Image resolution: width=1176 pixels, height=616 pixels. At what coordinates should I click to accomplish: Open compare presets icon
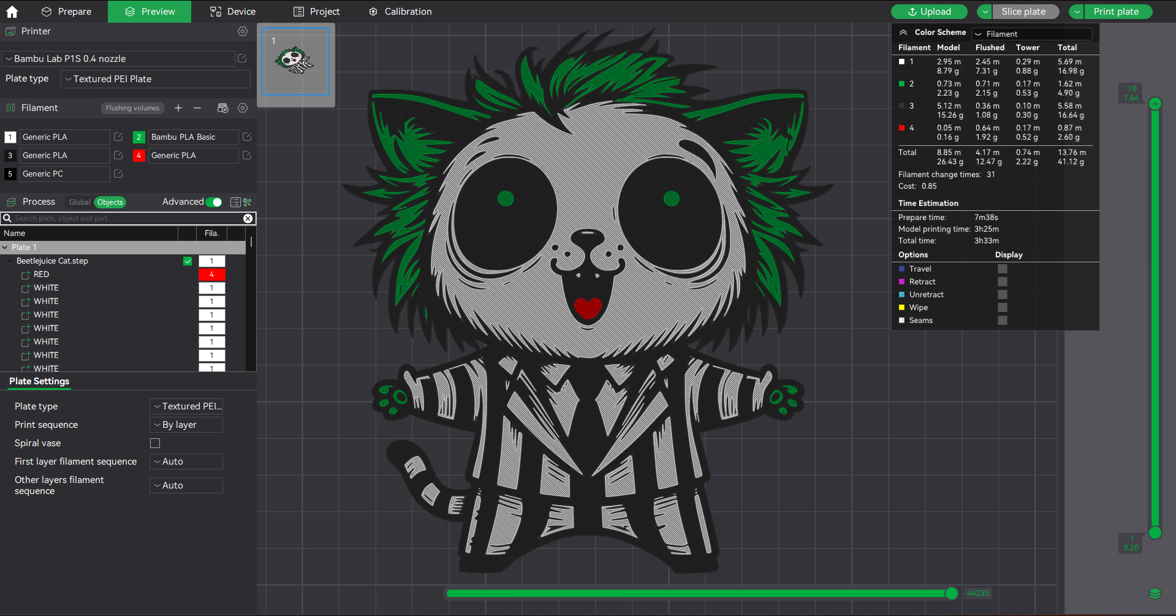248,202
